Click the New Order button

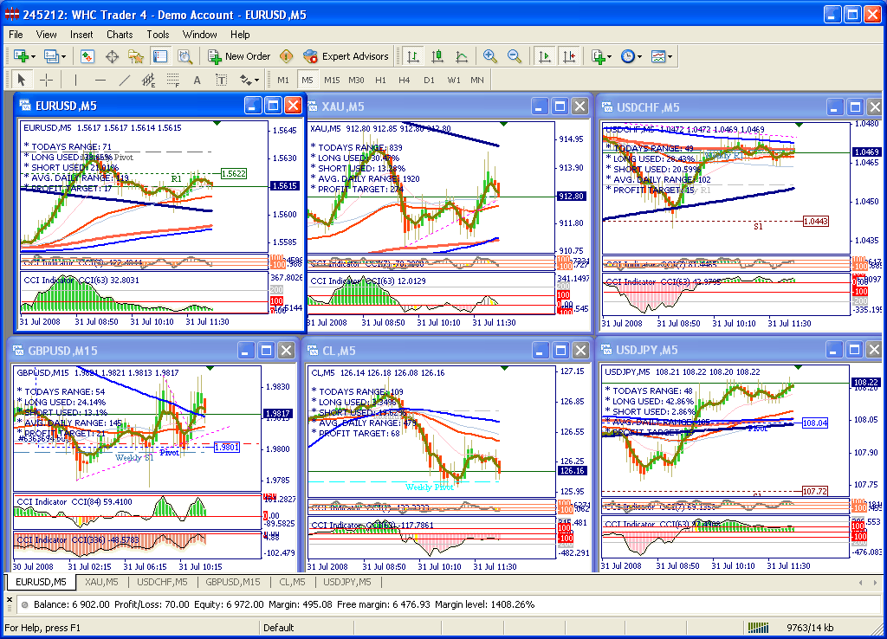tap(239, 56)
